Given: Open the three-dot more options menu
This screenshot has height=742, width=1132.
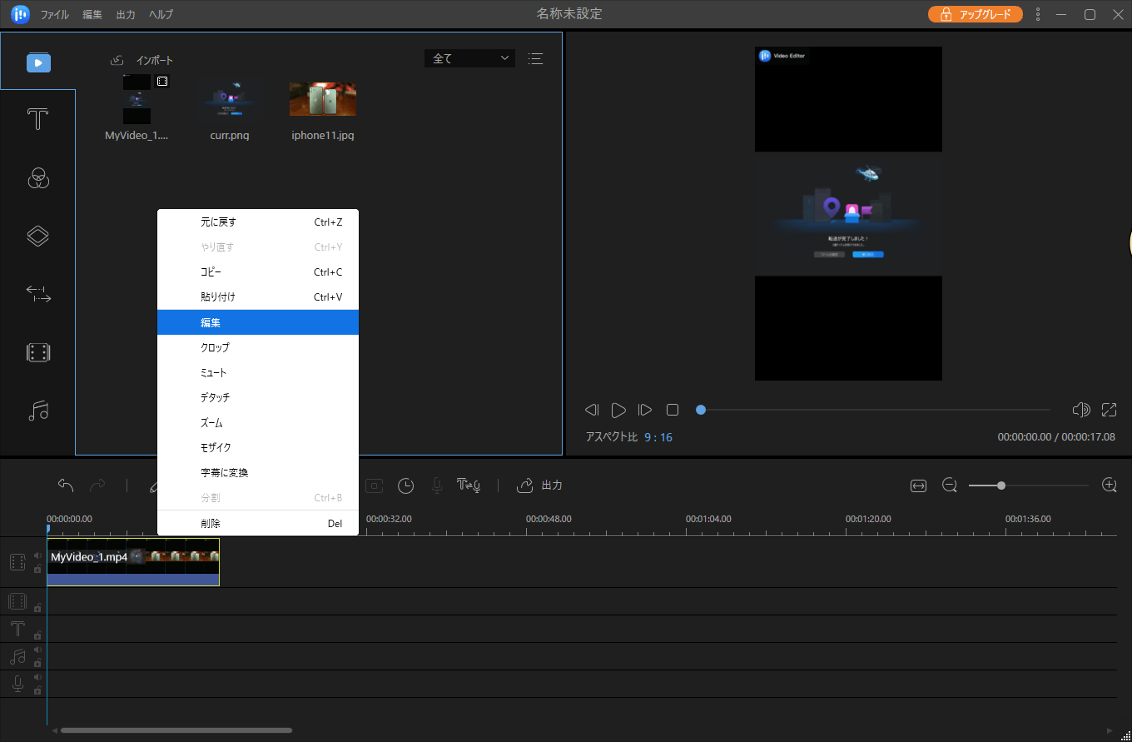Looking at the screenshot, I should [x=1037, y=14].
